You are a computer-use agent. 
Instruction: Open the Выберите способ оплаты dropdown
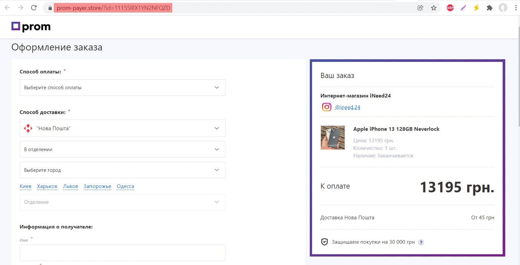click(x=122, y=87)
